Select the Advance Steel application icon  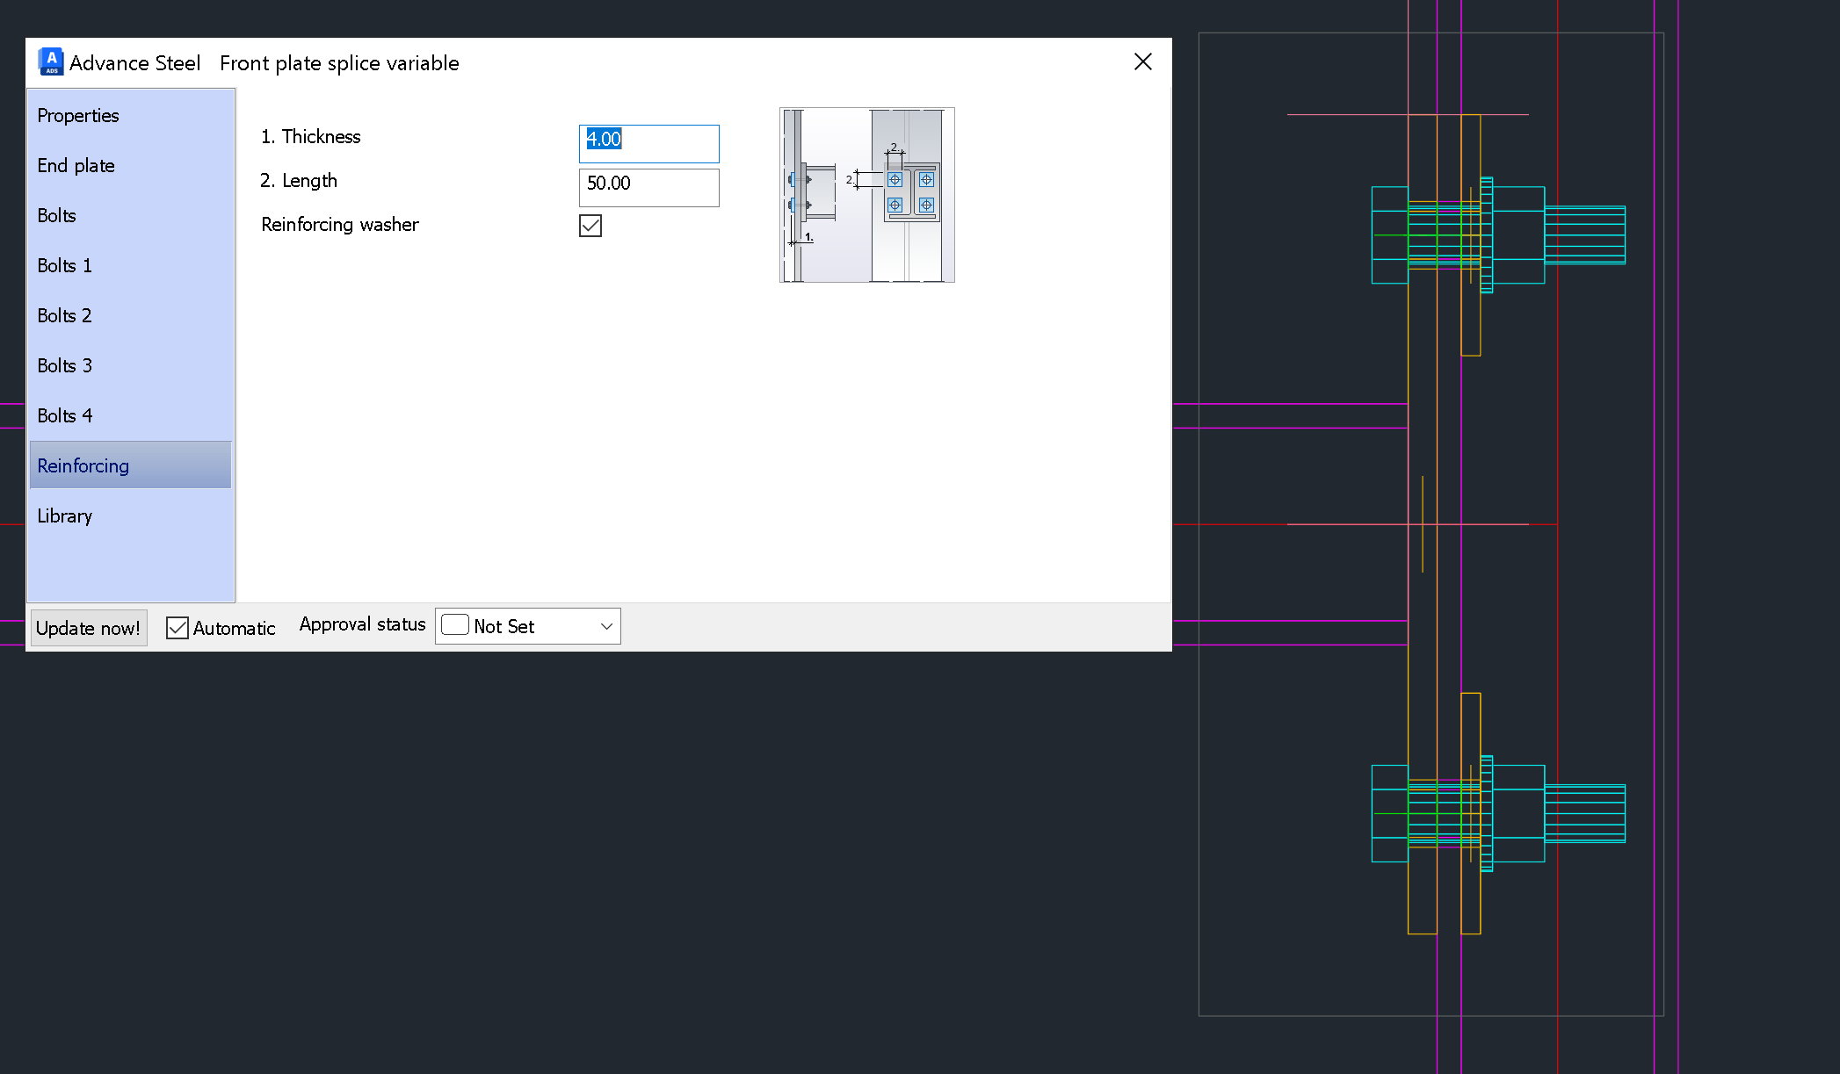pyautogui.click(x=50, y=62)
